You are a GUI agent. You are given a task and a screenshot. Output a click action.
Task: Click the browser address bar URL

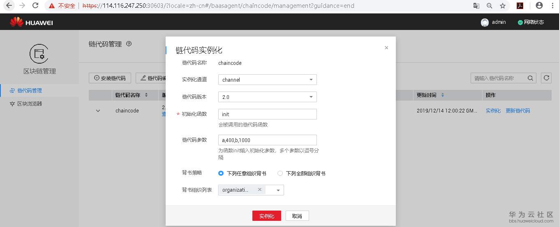tap(218, 6)
